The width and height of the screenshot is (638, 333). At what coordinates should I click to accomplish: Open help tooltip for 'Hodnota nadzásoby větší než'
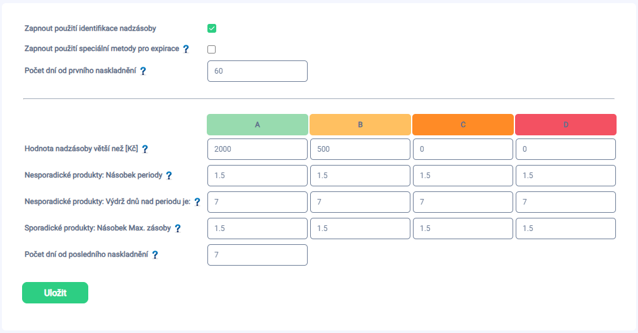click(x=145, y=149)
